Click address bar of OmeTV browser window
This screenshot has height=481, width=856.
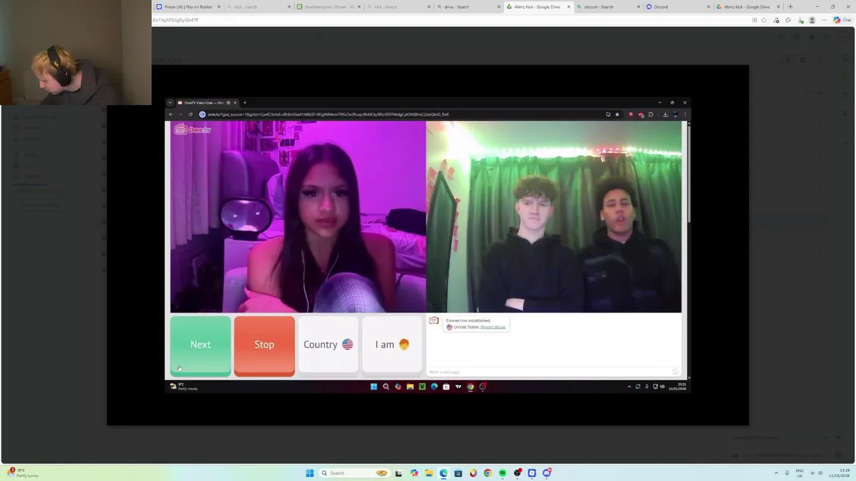401,114
